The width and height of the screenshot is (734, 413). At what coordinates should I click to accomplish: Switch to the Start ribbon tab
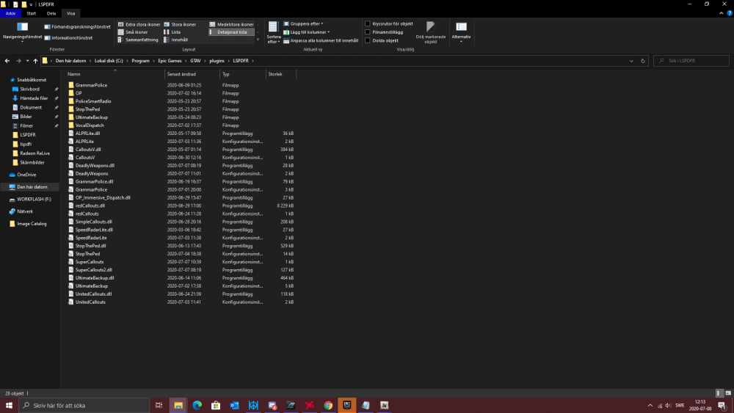pyautogui.click(x=32, y=13)
